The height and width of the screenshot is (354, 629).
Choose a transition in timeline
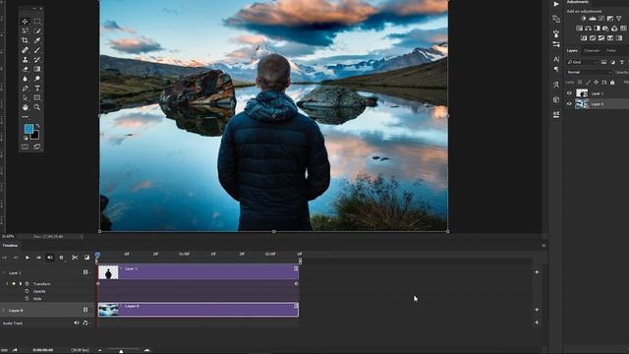86,258
